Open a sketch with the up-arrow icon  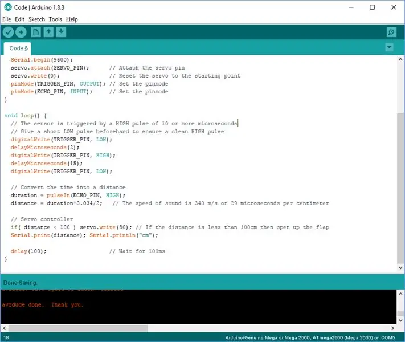pos(48,32)
